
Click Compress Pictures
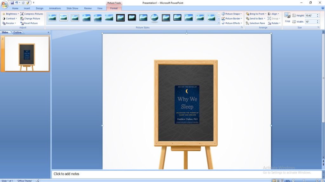[x=32, y=14]
